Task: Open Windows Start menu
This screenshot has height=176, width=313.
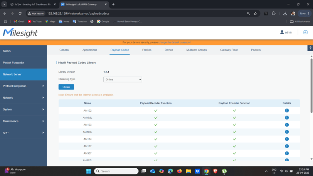Action: 89,171
